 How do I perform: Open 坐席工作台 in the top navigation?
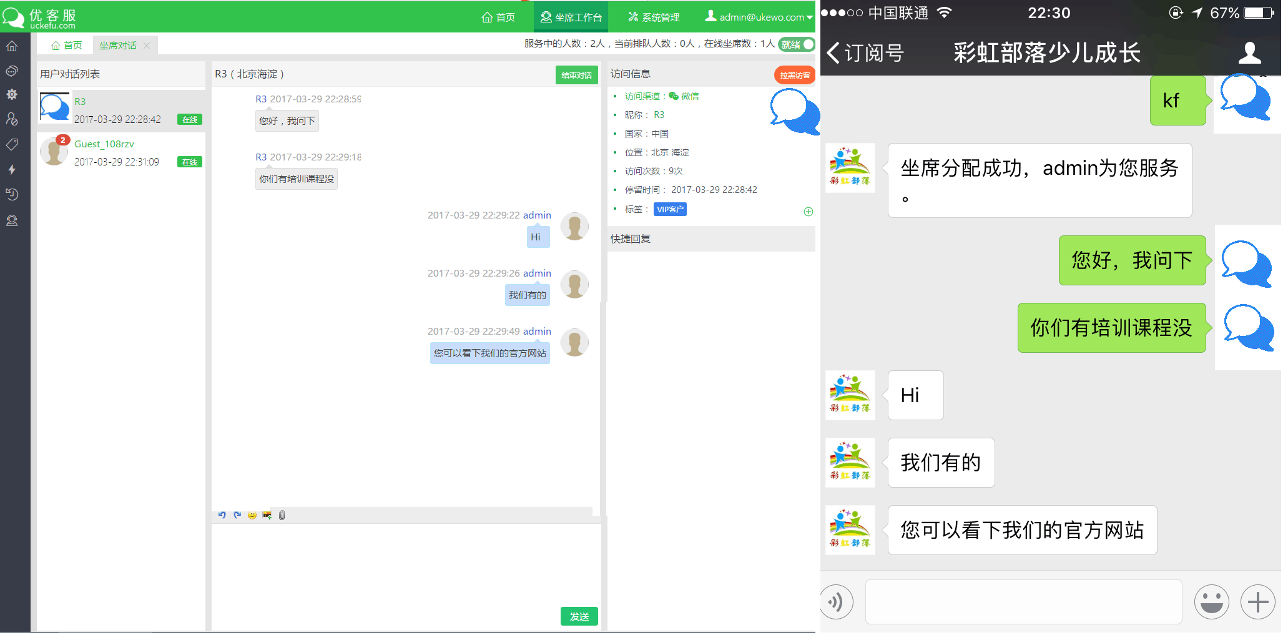(x=571, y=17)
